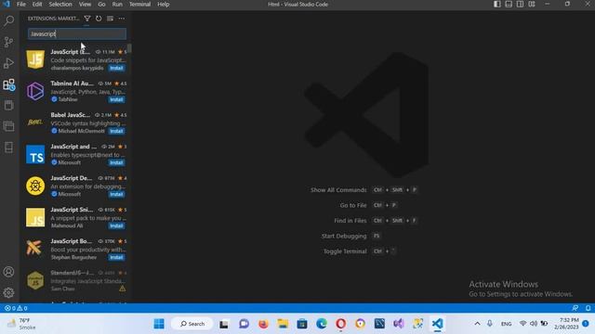Toggle Primary Side Bar layout icon

click(497, 4)
